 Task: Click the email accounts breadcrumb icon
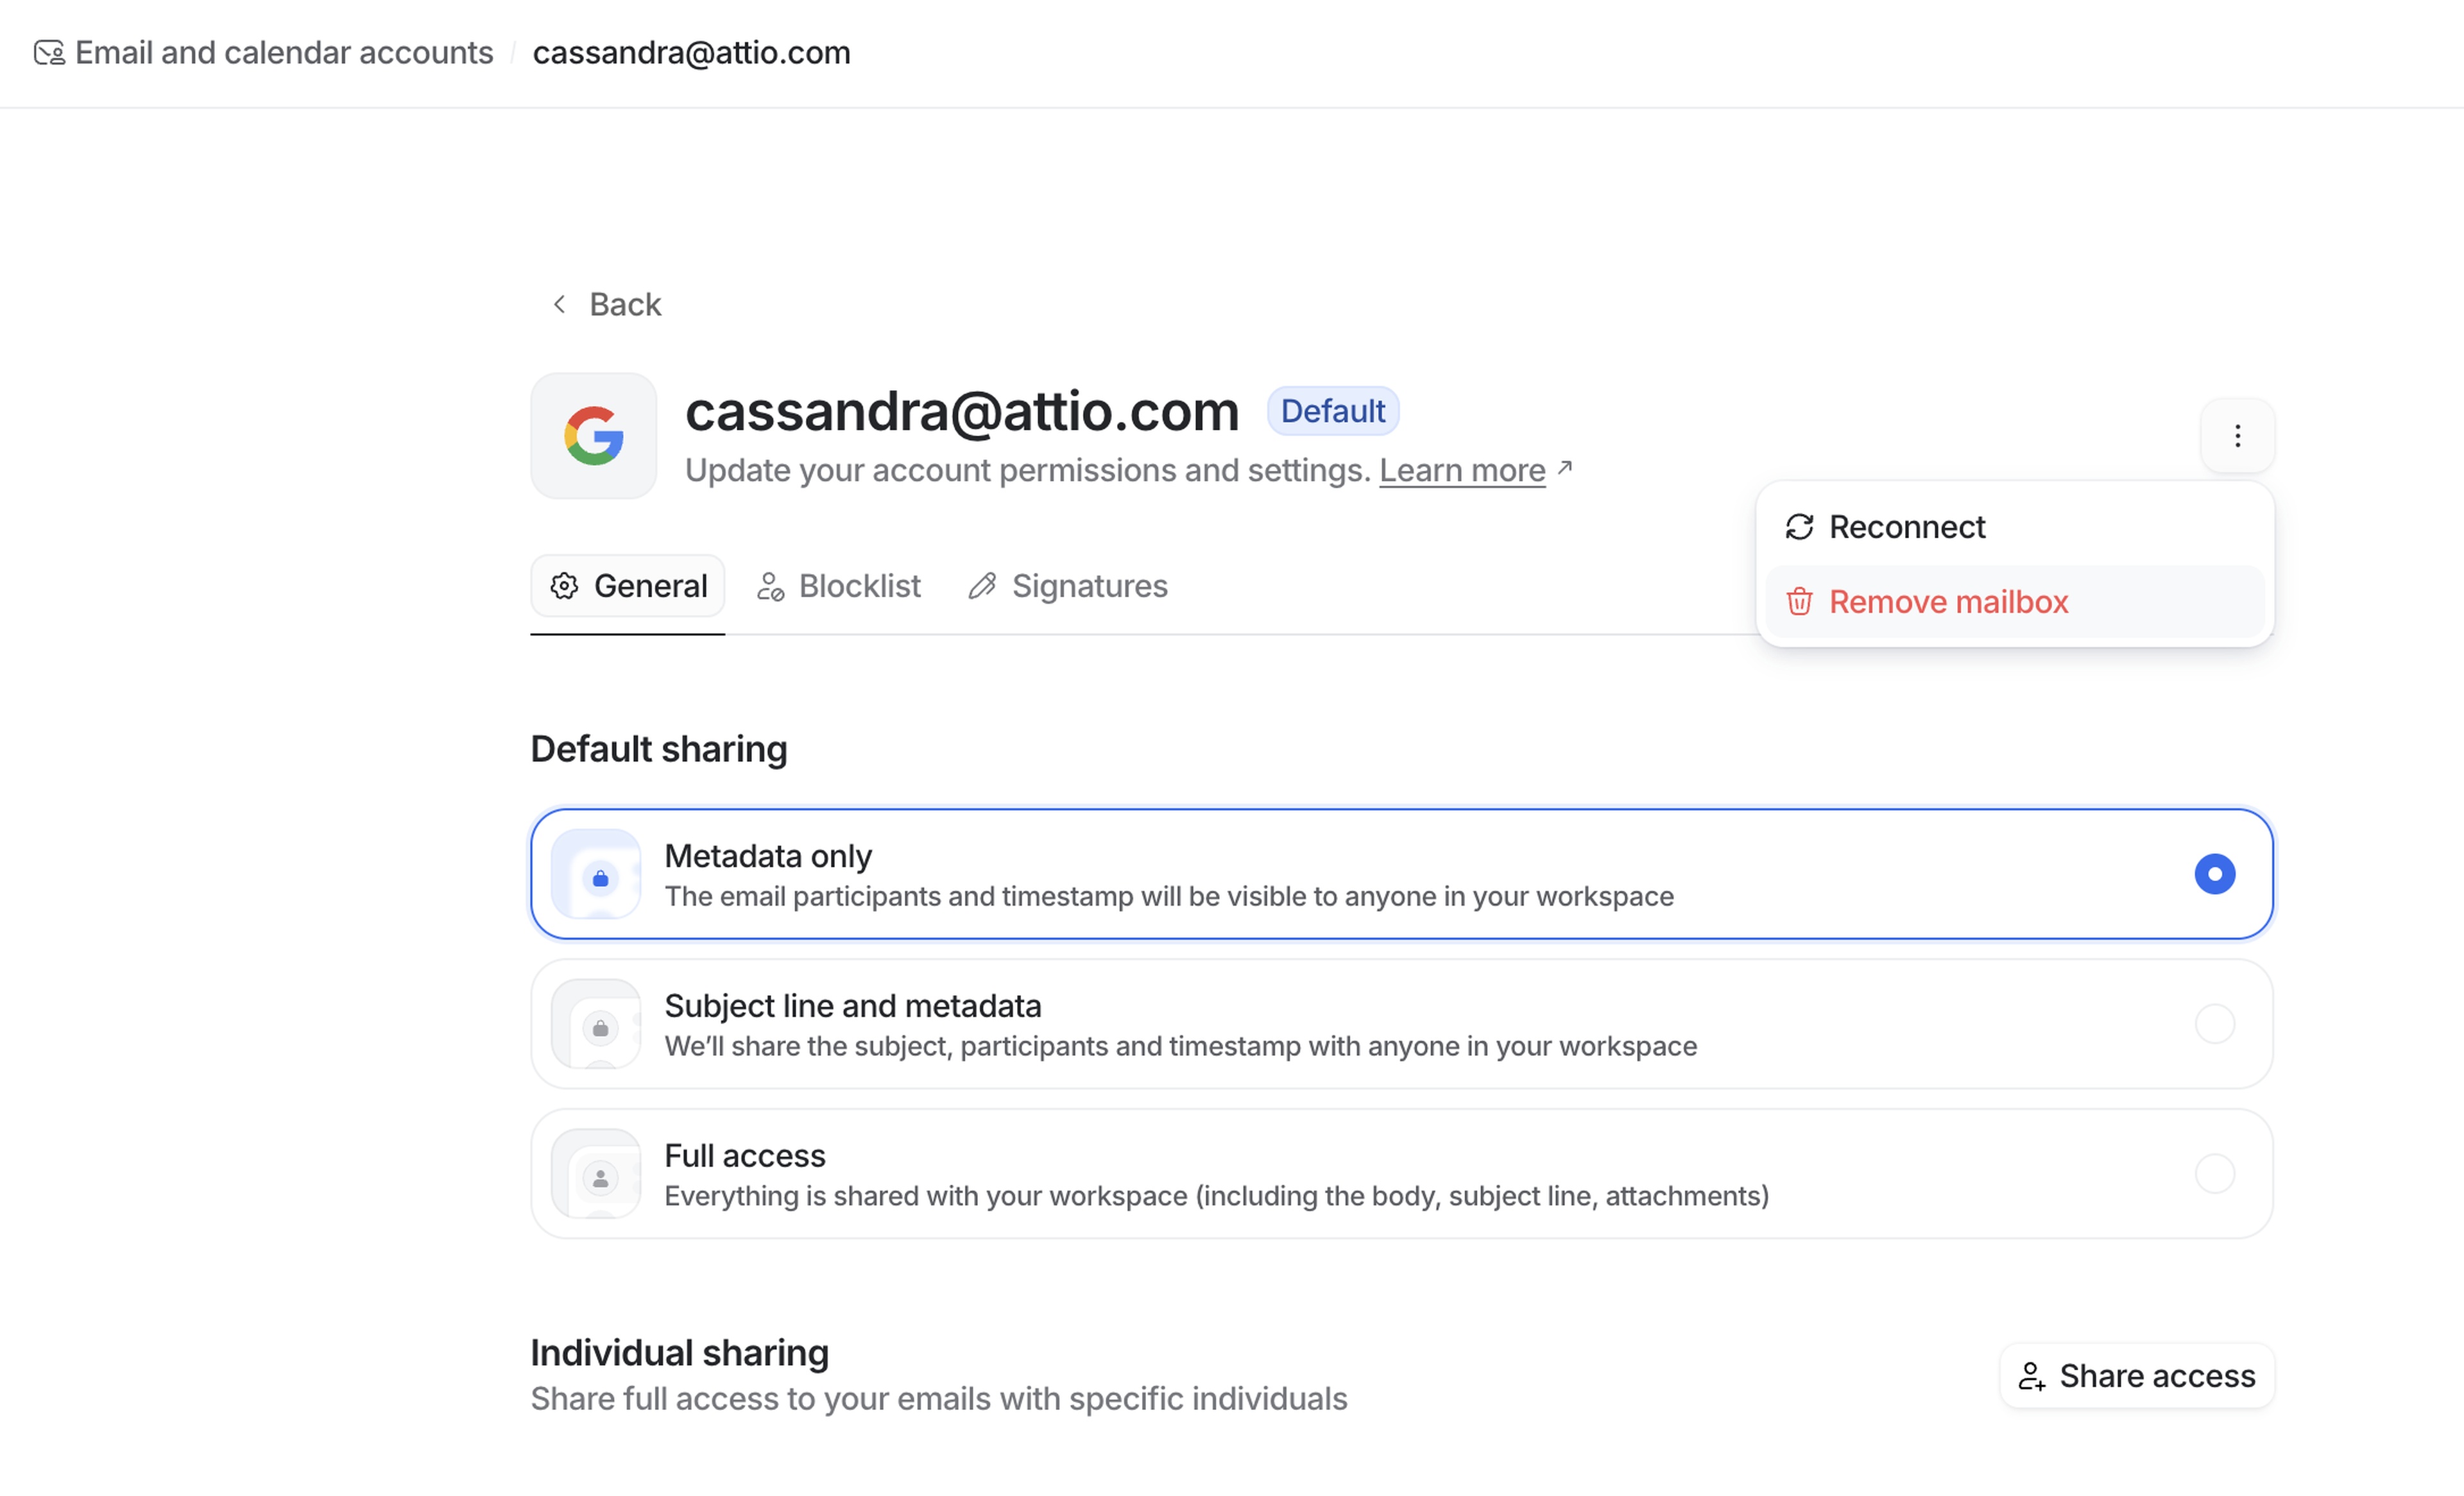[x=49, y=53]
